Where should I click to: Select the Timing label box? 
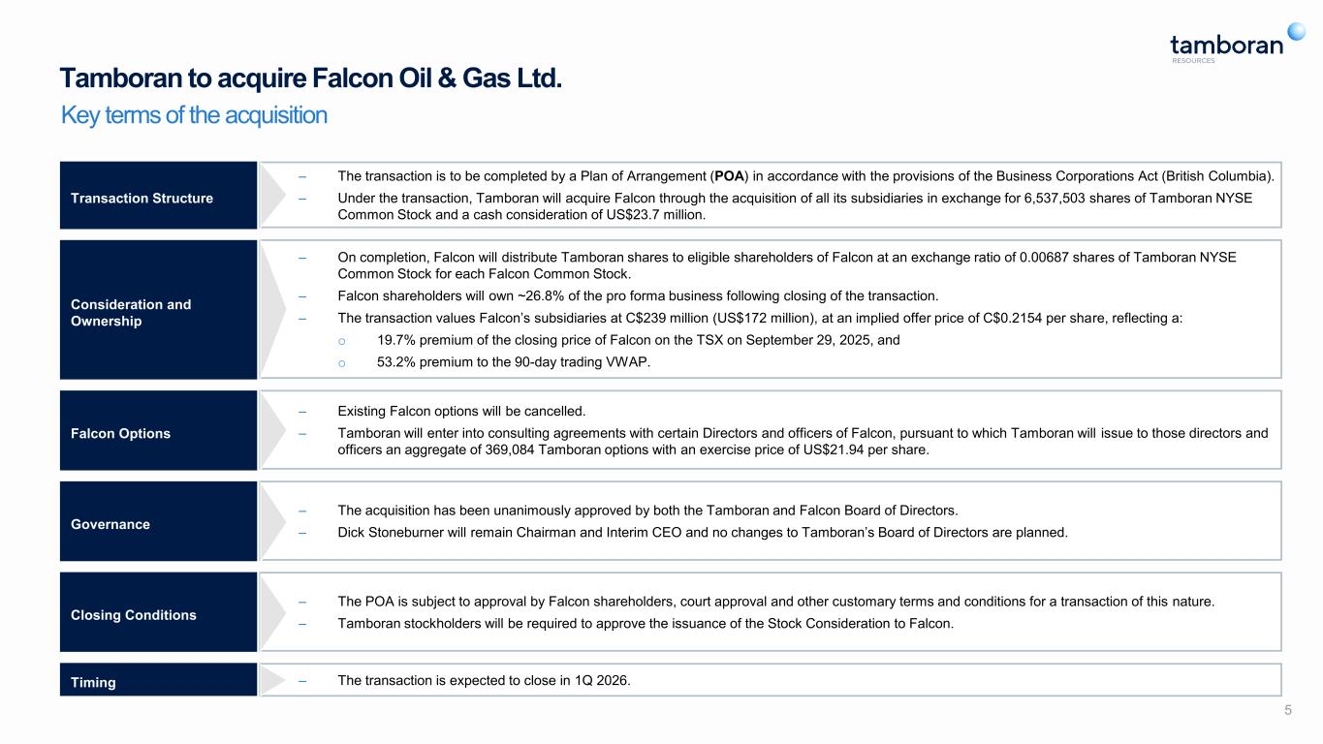click(158, 680)
